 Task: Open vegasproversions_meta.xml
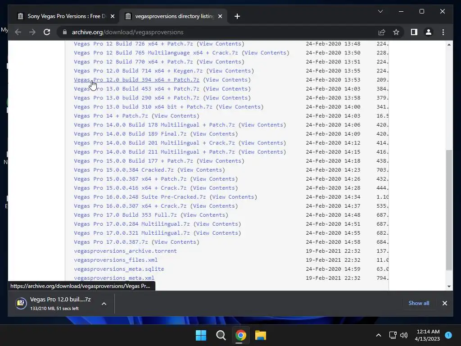click(114, 278)
